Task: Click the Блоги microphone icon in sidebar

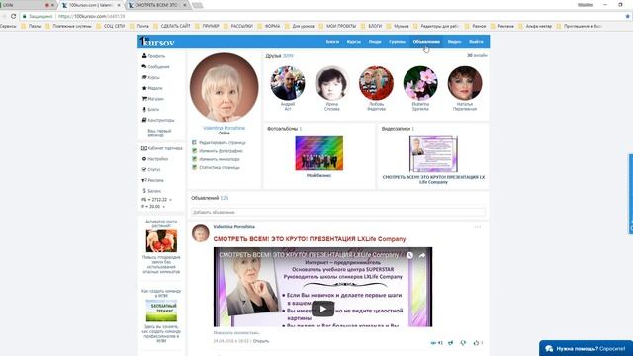Action: (x=144, y=109)
